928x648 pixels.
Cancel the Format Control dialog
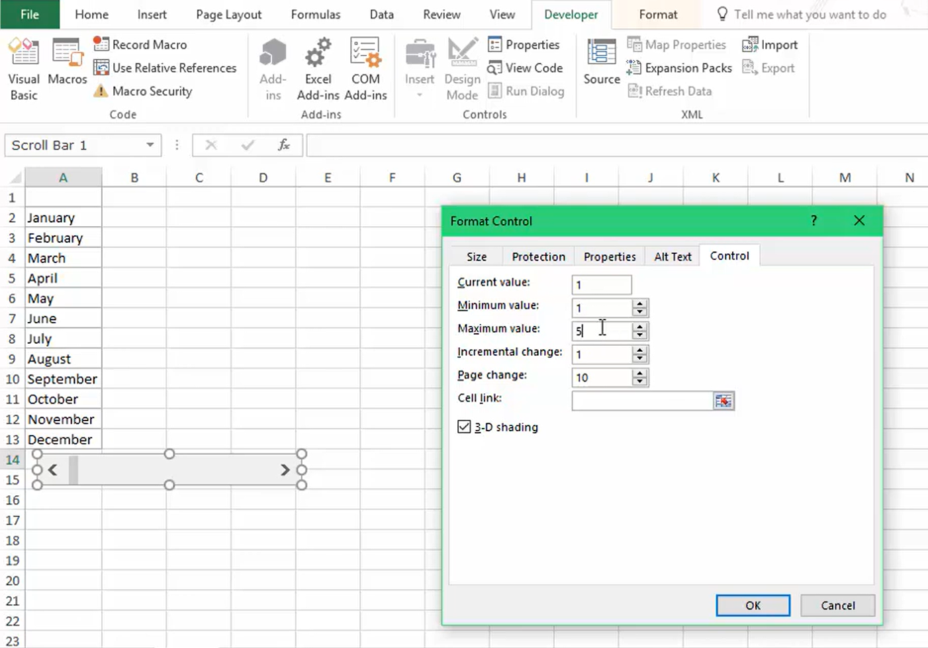click(x=838, y=605)
